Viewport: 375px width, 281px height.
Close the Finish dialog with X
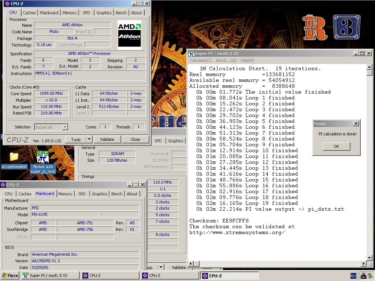point(356,124)
